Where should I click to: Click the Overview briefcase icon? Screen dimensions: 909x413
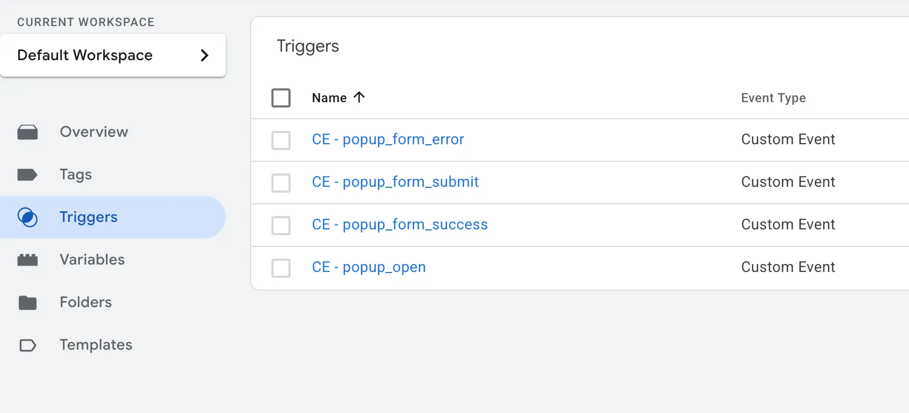28,132
